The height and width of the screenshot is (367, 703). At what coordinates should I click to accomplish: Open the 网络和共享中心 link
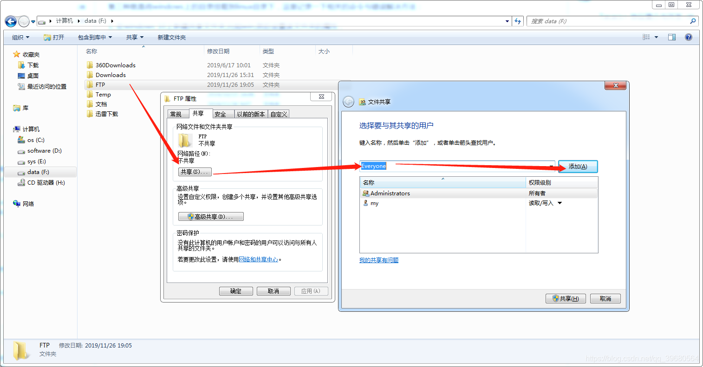coord(259,259)
